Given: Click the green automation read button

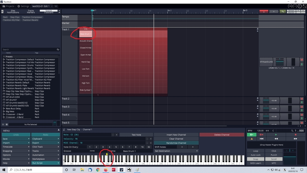Looking at the screenshot, I should 252,135.
